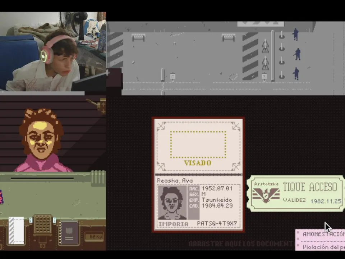This screenshot has width=345, height=259.
Task: Click Arstotzka text on the ticket
Action: (x=266, y=184)
